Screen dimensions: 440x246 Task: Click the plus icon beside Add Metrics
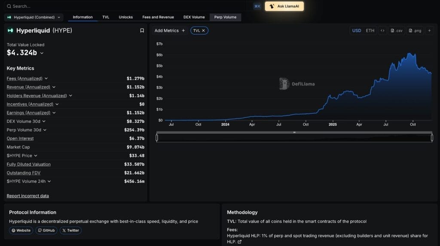[x=183, y=30]
